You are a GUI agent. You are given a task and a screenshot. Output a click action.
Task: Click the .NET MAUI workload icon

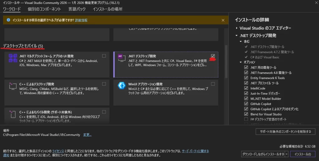[13, 58]
